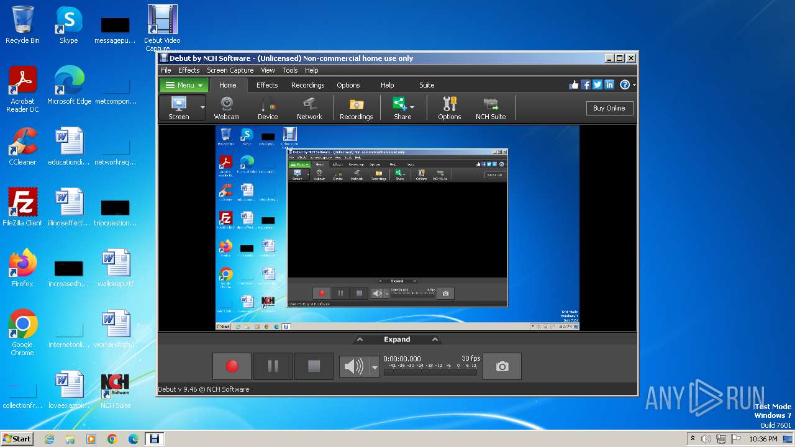Toggle the speaker audio button

[x=354, y=367]
